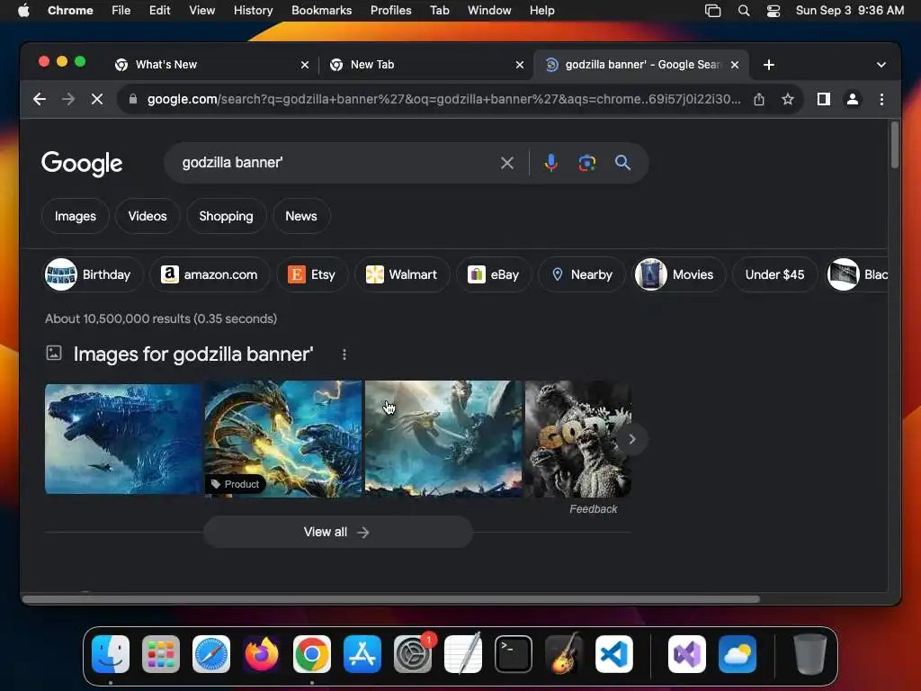921x691 pixels.
Task: Open the Chrome profile icon
Action: coord(853,99)
